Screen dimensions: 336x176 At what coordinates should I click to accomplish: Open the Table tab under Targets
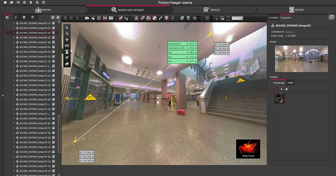[x=290, y=83]
